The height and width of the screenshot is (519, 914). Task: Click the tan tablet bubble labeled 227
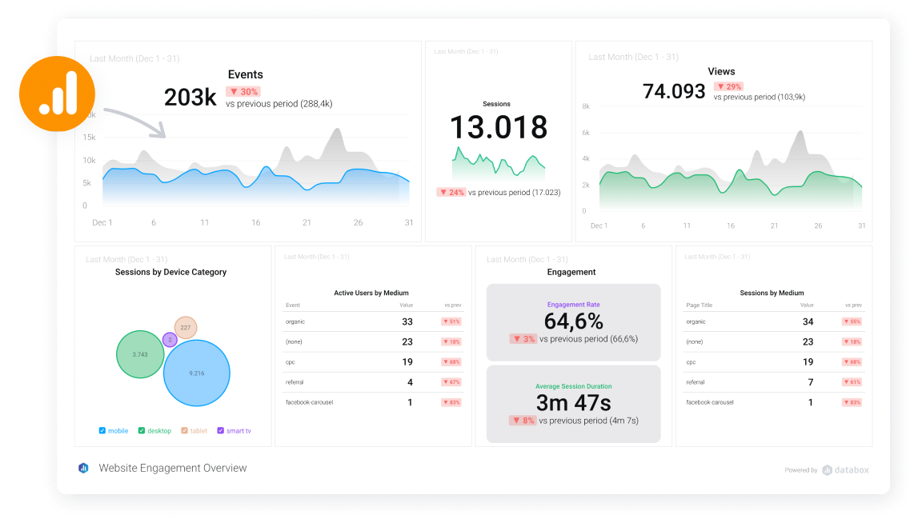click(x=186, y=327)
